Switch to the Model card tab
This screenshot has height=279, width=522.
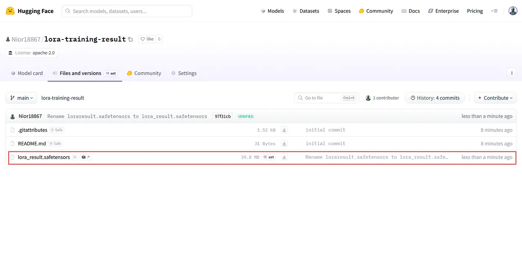pos(26,73)
